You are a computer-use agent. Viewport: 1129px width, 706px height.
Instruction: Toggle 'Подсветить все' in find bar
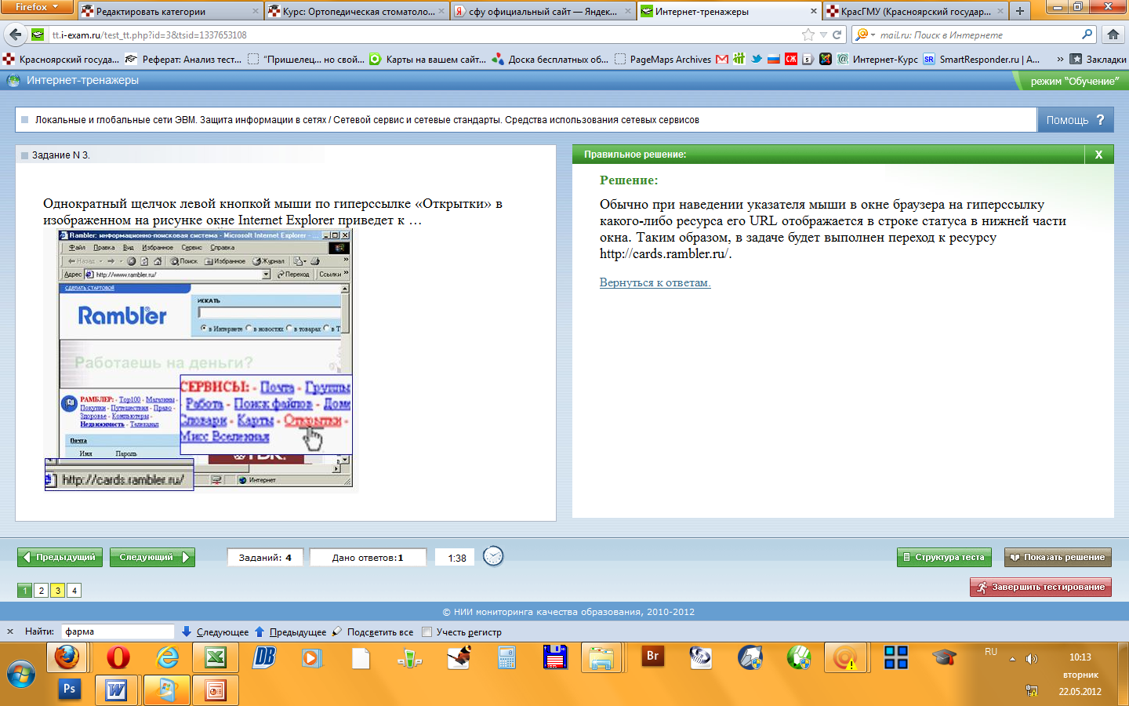[372, 631]
